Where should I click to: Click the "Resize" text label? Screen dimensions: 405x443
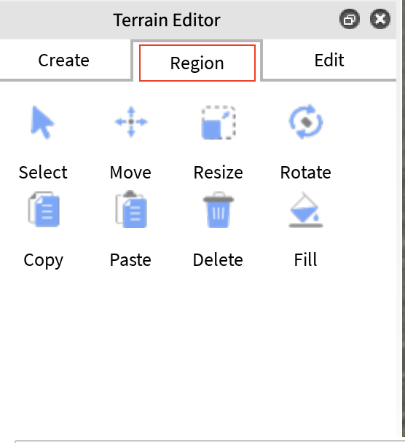[218, 173]
